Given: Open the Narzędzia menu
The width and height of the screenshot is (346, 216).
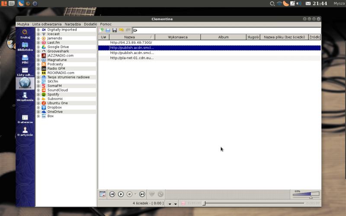Looking at the screenshot, I should pos(73,24).
